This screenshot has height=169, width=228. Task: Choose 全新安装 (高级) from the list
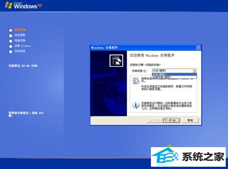(174, 77)
